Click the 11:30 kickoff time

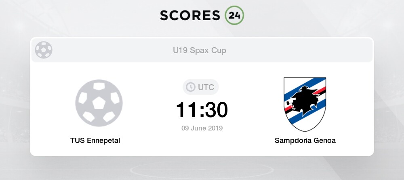[202, 110]
